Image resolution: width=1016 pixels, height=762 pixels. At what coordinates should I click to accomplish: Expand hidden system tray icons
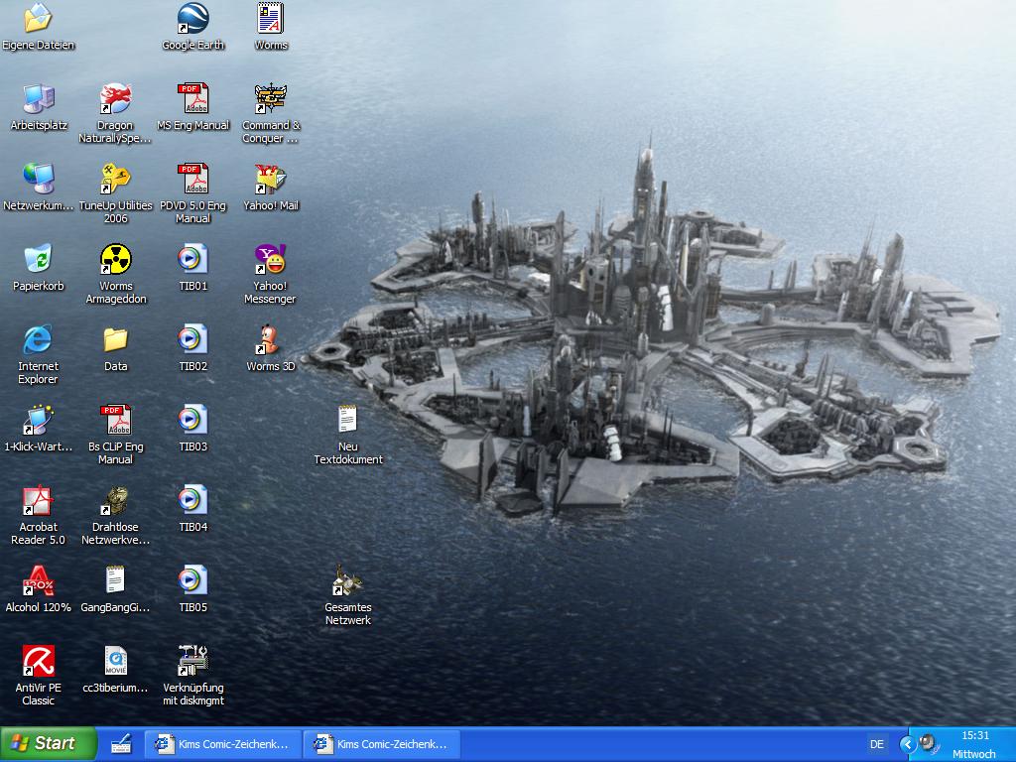coord(907,744)
